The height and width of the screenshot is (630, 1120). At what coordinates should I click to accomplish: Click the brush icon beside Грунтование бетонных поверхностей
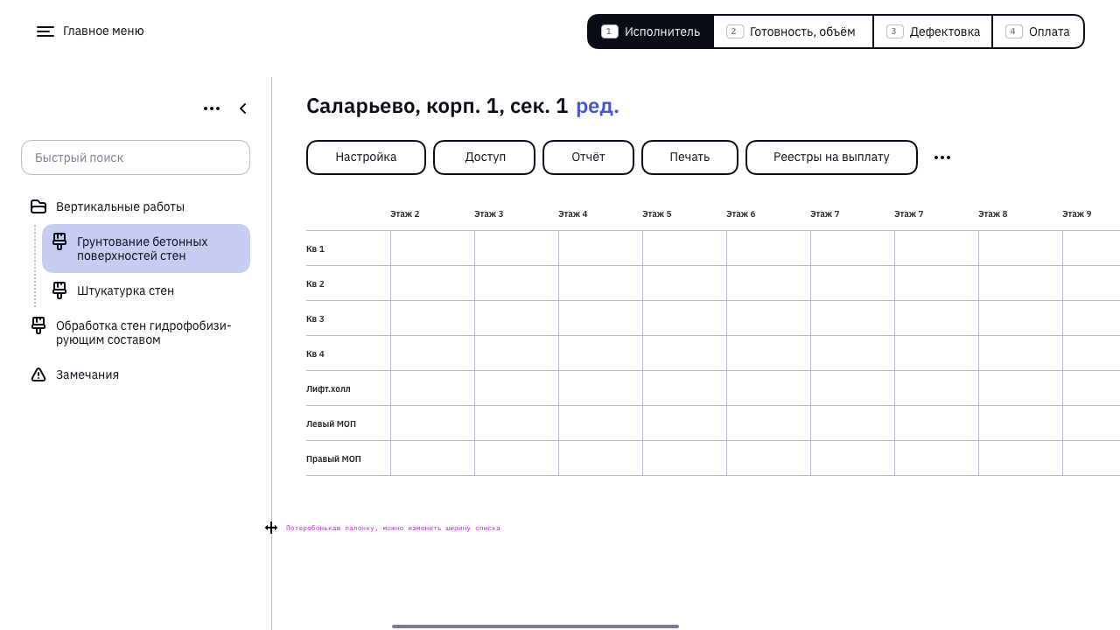[59, 241]
